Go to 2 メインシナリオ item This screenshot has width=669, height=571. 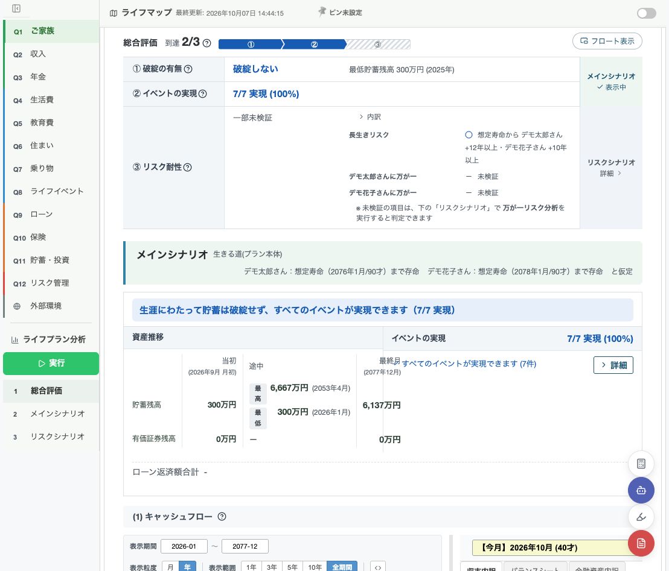point(51,414)
